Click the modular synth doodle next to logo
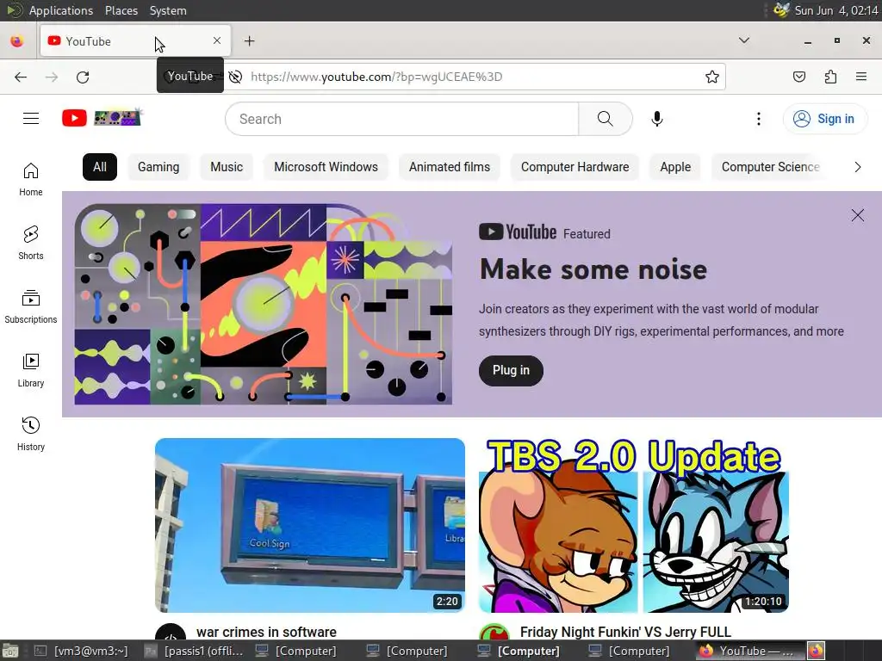Viewport: 882px width, 661px height. pyautogui.click(x=118, y=117)
